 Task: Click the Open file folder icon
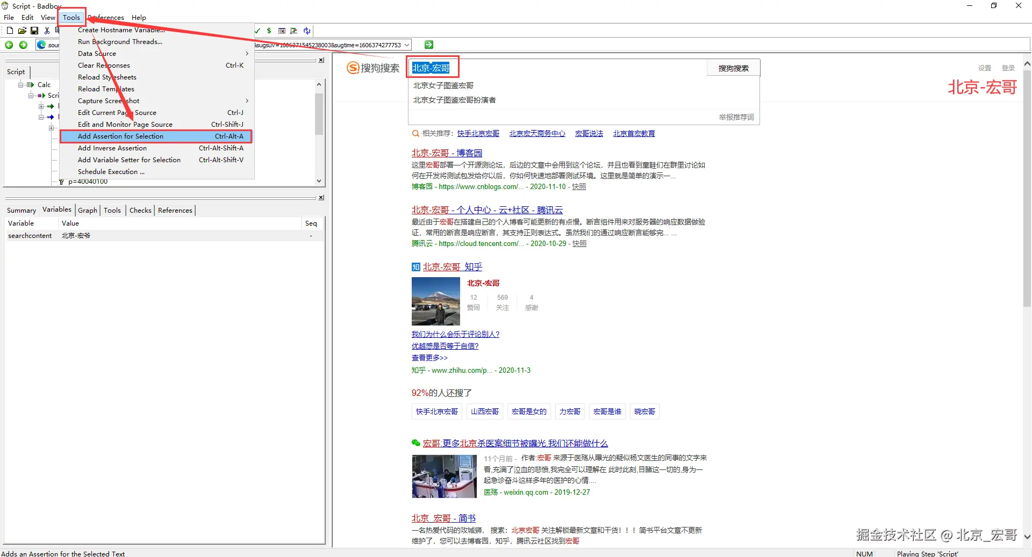click(x=22, y=31)
